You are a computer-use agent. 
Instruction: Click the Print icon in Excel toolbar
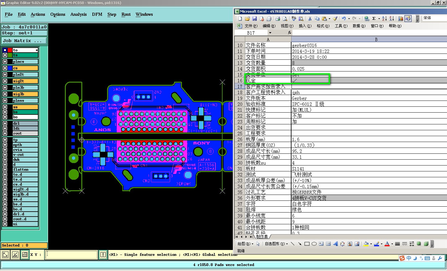[278, 19]
